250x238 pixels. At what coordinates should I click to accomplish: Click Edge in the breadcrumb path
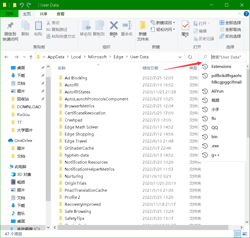click(x=118, y=57)
